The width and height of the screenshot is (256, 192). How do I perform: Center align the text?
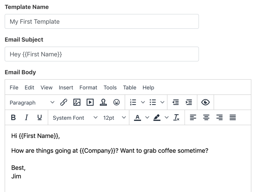click(206, 117)
